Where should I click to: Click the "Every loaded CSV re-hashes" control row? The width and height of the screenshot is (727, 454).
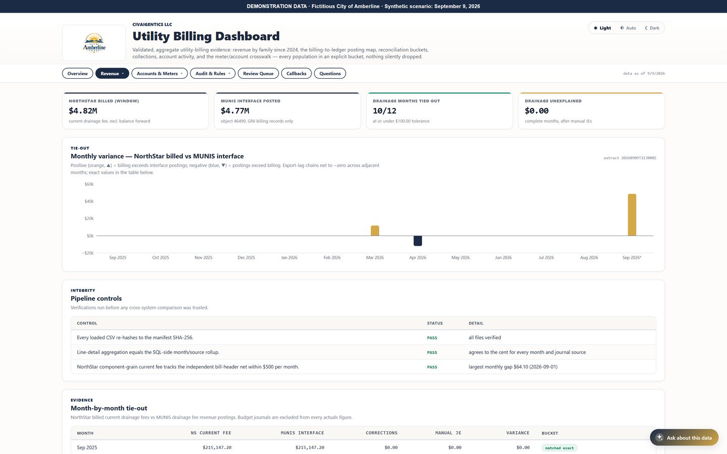pyautogui.click(x=363, y=337)
